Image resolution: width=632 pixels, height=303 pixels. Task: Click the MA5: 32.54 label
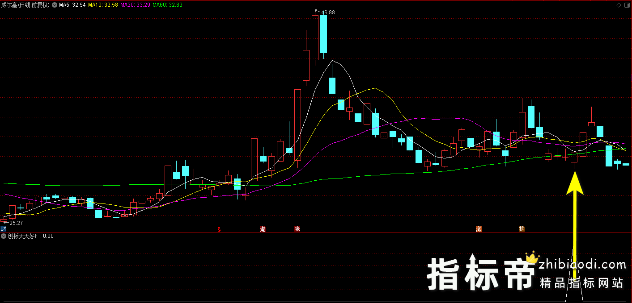click(72, 5)
